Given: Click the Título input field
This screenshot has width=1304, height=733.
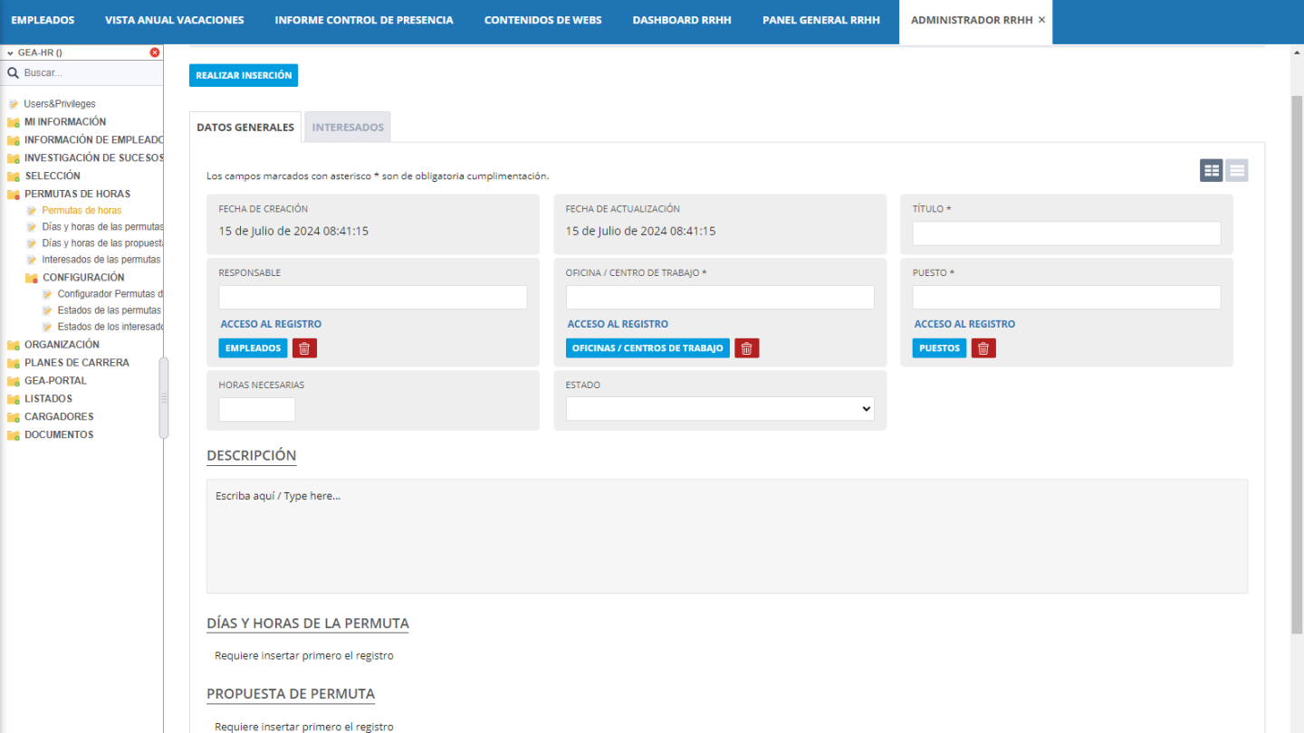Looking at the screenshot, I should point(1066,233).
